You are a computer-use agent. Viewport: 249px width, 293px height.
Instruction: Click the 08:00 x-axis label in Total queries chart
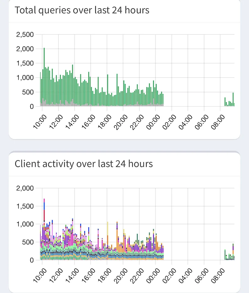coord(218,122)
